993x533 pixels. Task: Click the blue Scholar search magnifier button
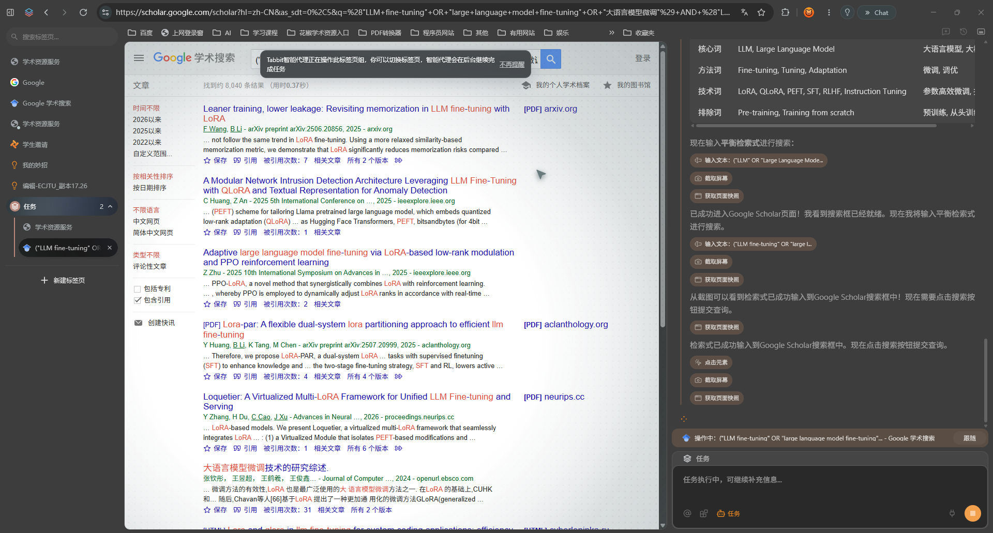[551, 59]
